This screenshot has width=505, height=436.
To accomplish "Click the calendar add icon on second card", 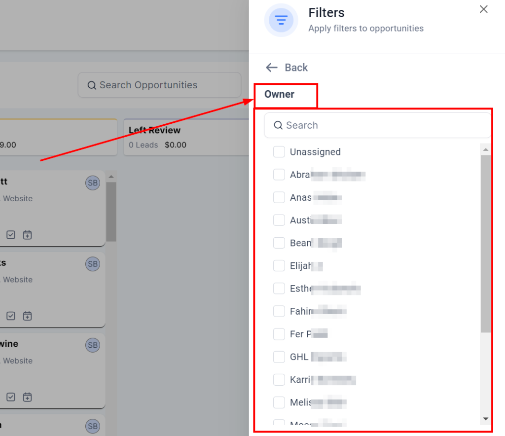I will (x=28, y=316).
